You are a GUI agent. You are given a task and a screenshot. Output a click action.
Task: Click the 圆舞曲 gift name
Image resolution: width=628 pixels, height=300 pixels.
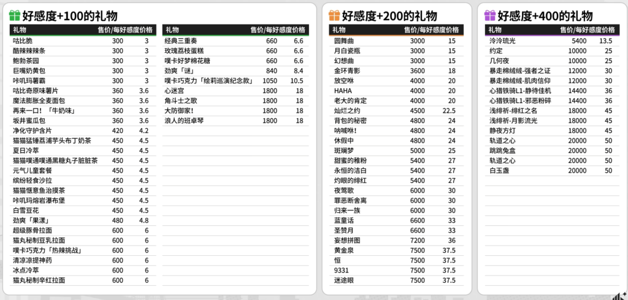(x=344, y=41)
